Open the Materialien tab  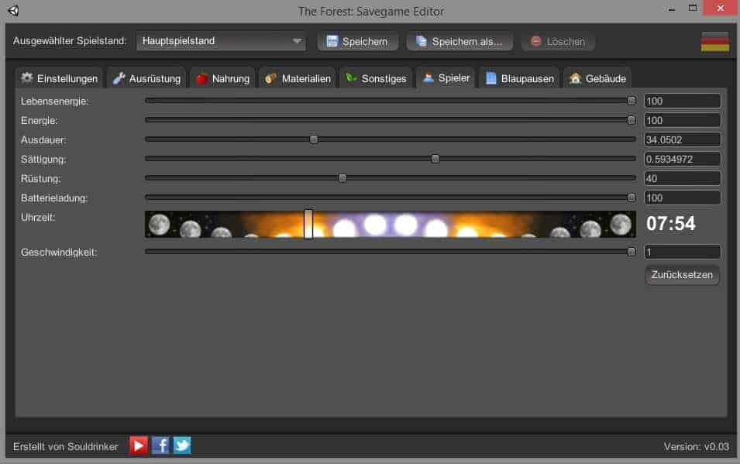[298, 78]
